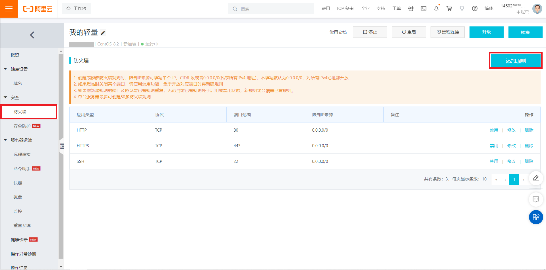Viewport: 546px width, 270px height.
Task: Disable the SSH port 22 rule
Action: pos(494,161)
